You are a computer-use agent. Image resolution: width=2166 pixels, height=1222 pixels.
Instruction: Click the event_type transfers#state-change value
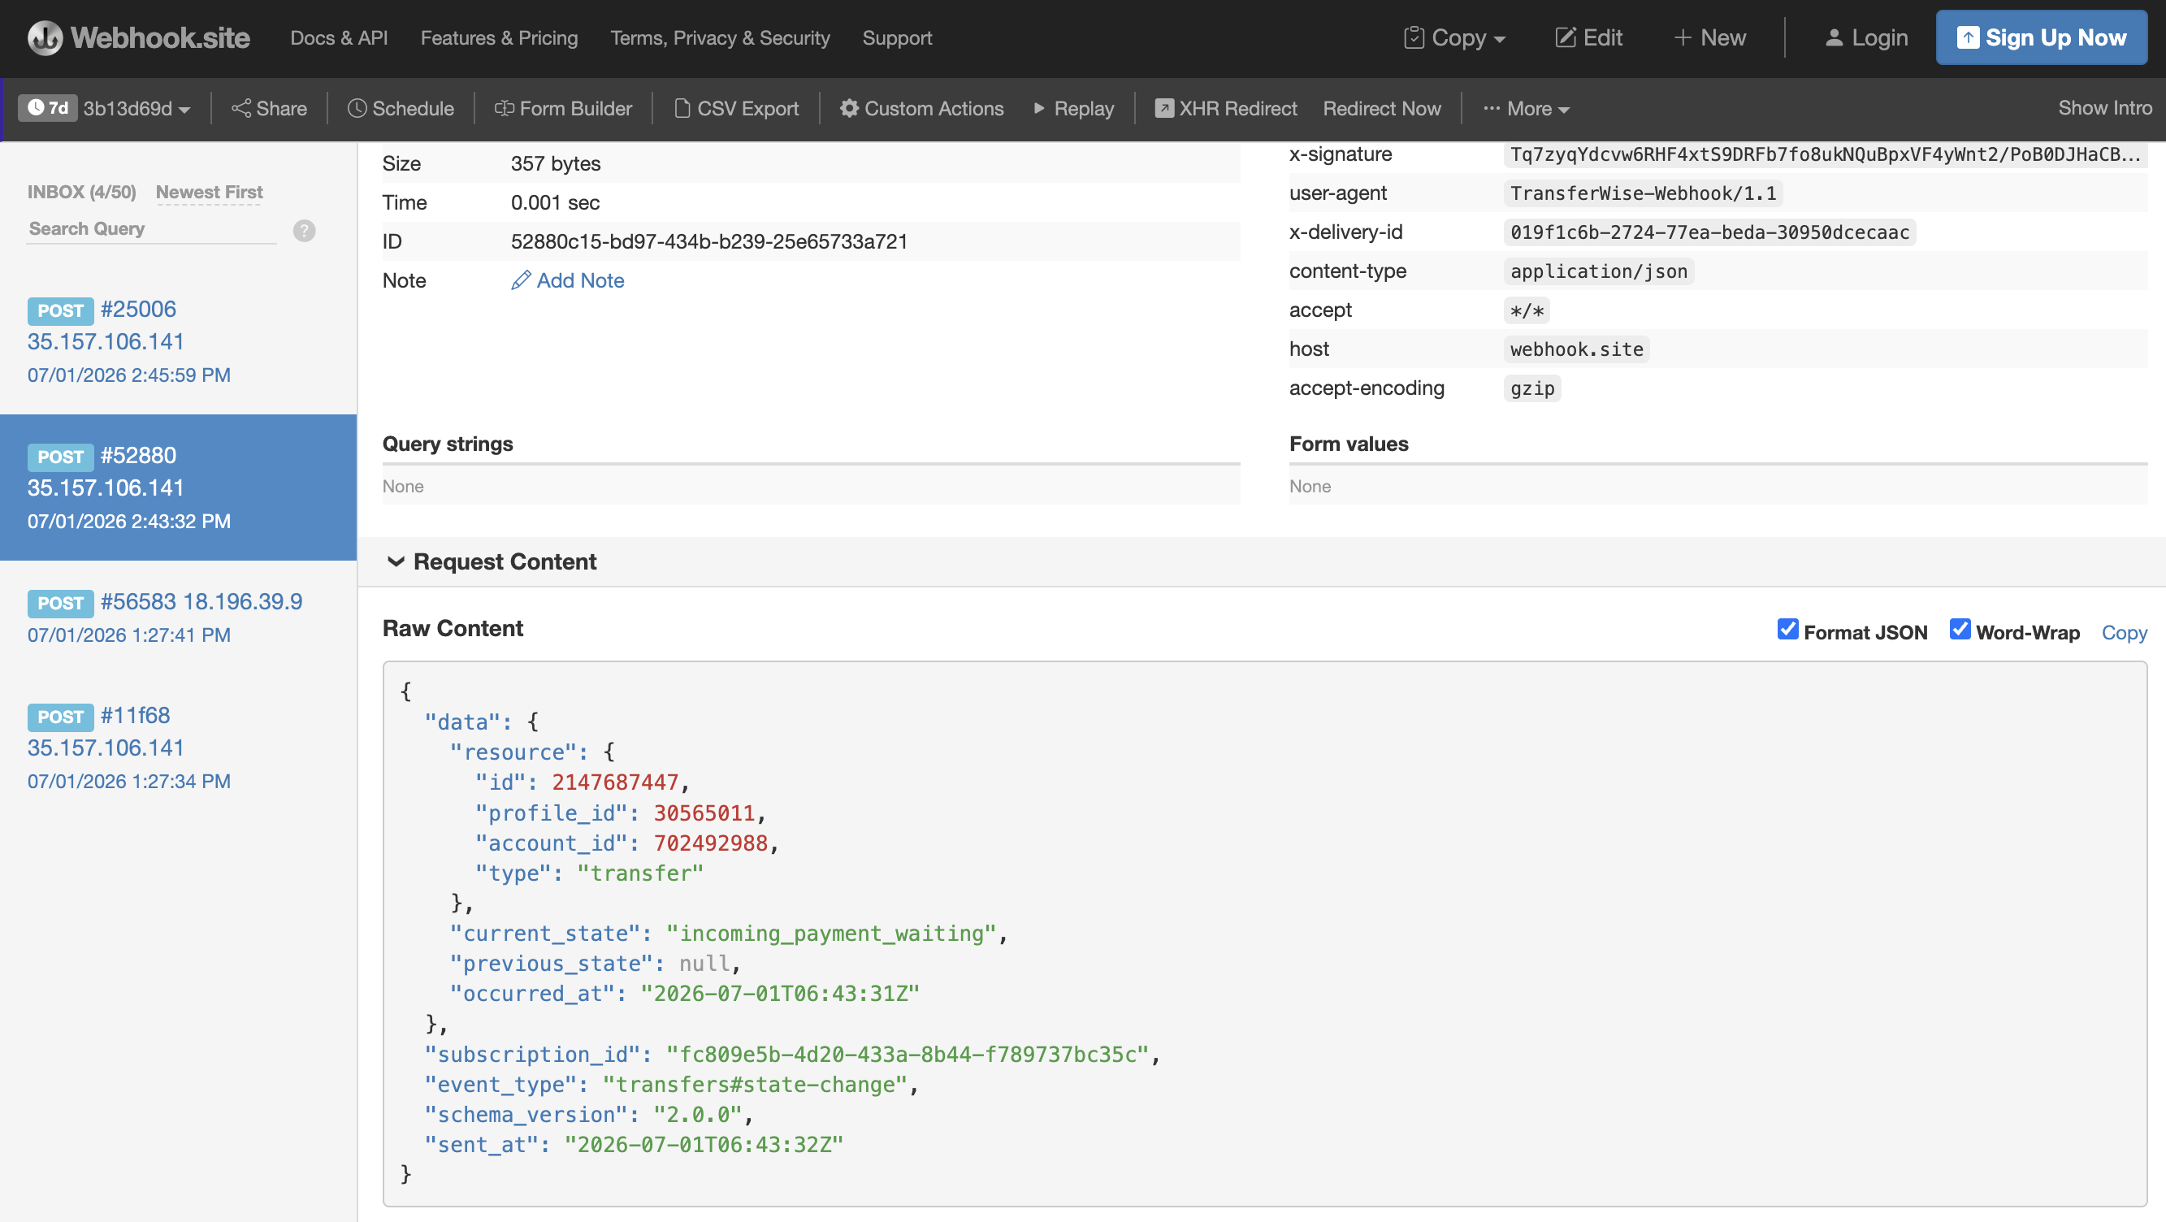pyautogui.click(x=754, y=1084)
